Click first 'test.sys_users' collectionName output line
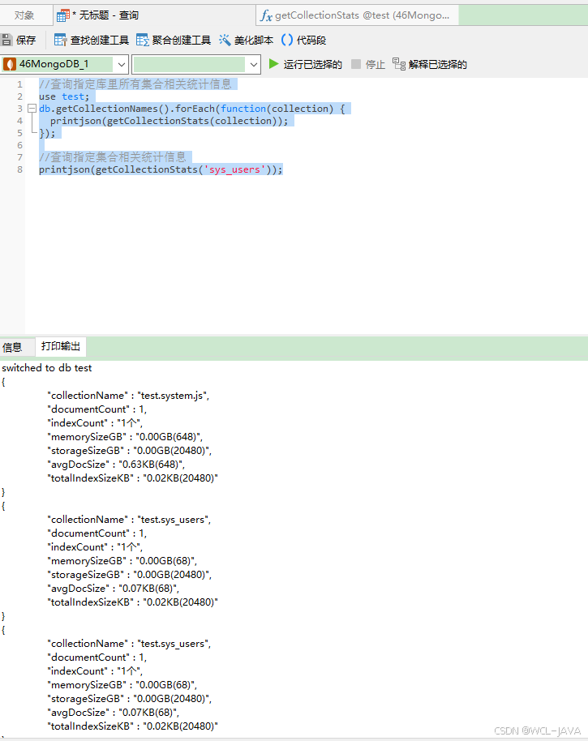Viewport: 588px width, 741px height. 129,520
